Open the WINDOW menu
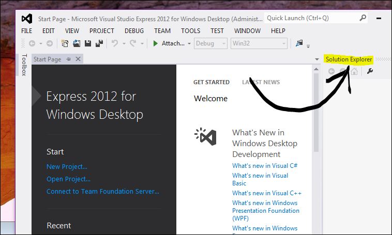Image resolution: width=392 pixels, height=235 pixels. tap(247, 31)
